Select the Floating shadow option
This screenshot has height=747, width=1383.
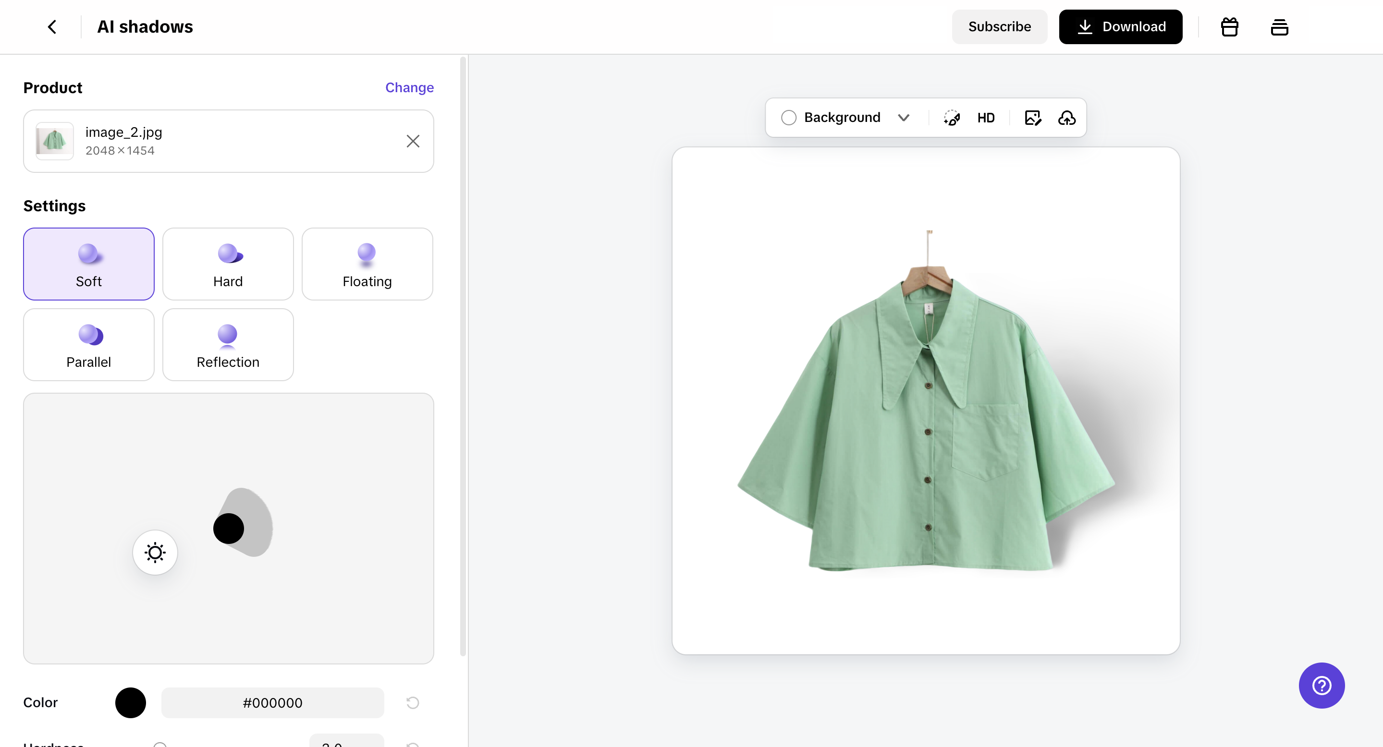point(367,264)
